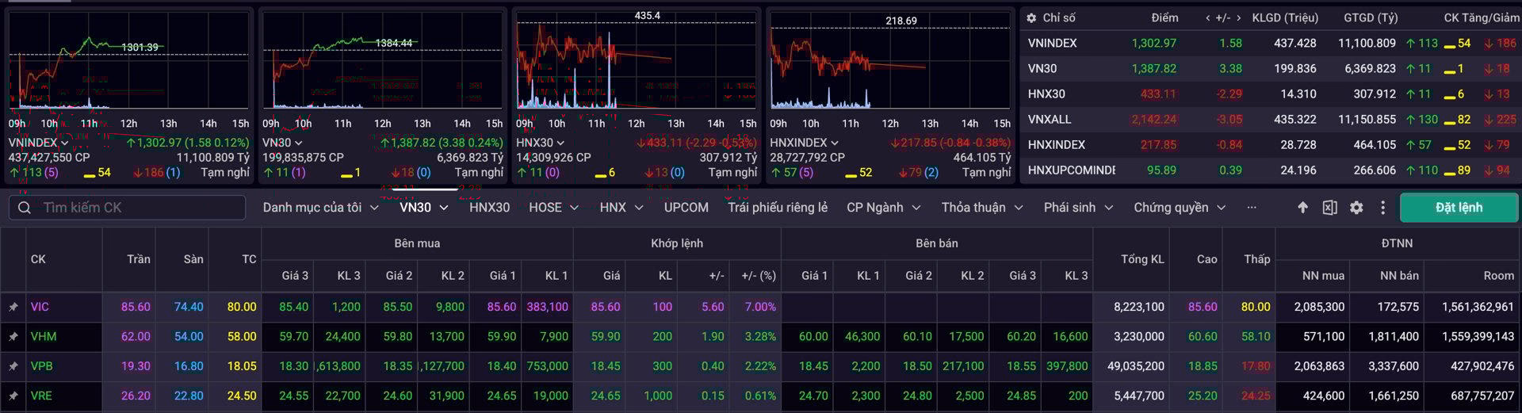Show more categories via the horizontal ellipsis
The height and width of the screenshot is (413, 1522).
[1252, 208]
